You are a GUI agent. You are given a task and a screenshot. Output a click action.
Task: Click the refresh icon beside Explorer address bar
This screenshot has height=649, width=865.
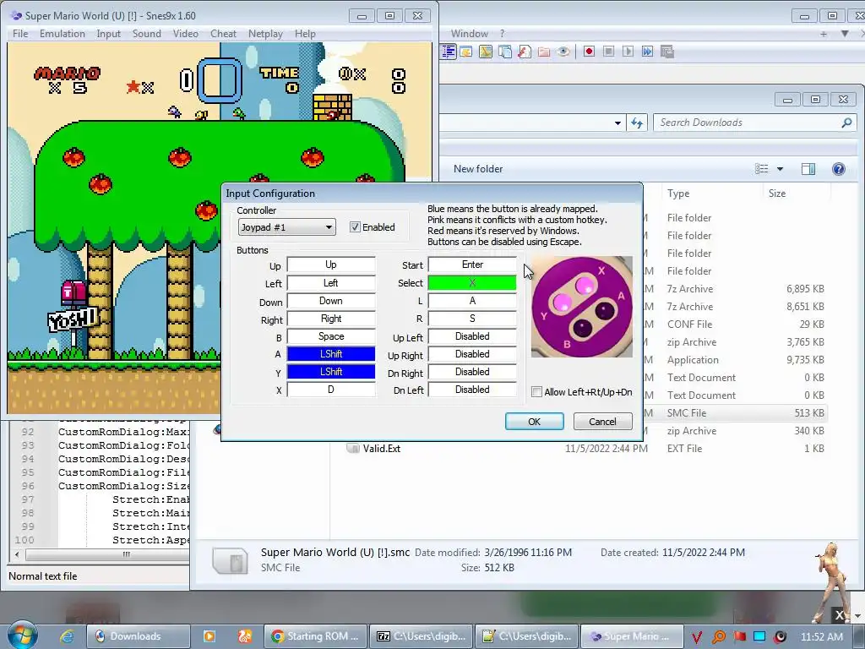click(x=637, y=123)
